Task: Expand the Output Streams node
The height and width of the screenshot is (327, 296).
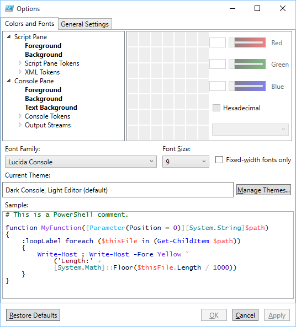Action: coord(20,125)
